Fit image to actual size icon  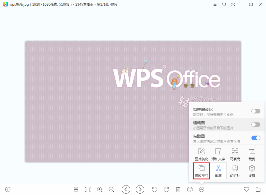pyautogui.click(x=88, y=189)
